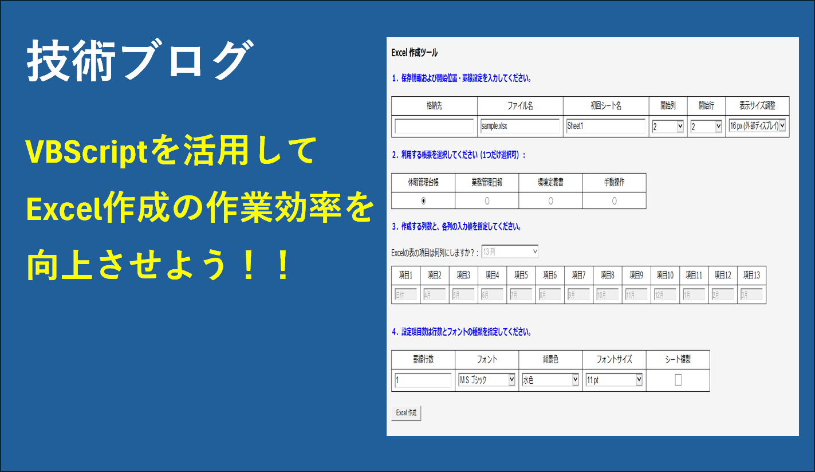Click the Excel 作成 button
The height and width of the screenshot is (472, 815).
406,413
